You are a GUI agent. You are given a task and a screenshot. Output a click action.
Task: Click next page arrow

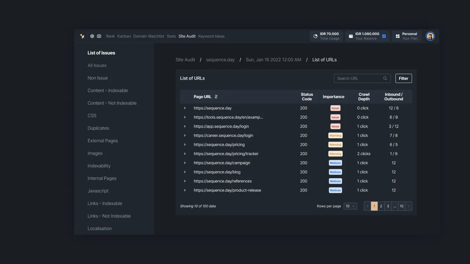point(409,206)
